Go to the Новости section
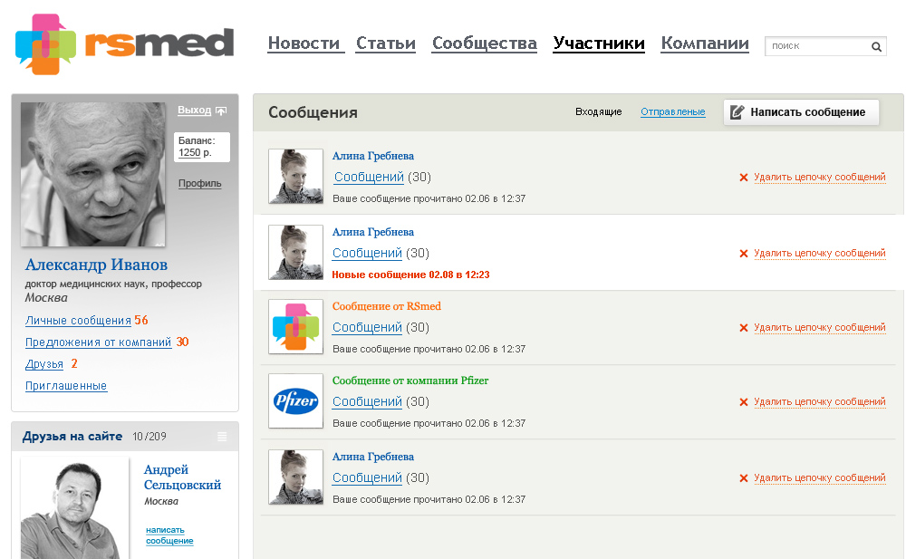Screen dimensions: 906x559 coord(304,43)
